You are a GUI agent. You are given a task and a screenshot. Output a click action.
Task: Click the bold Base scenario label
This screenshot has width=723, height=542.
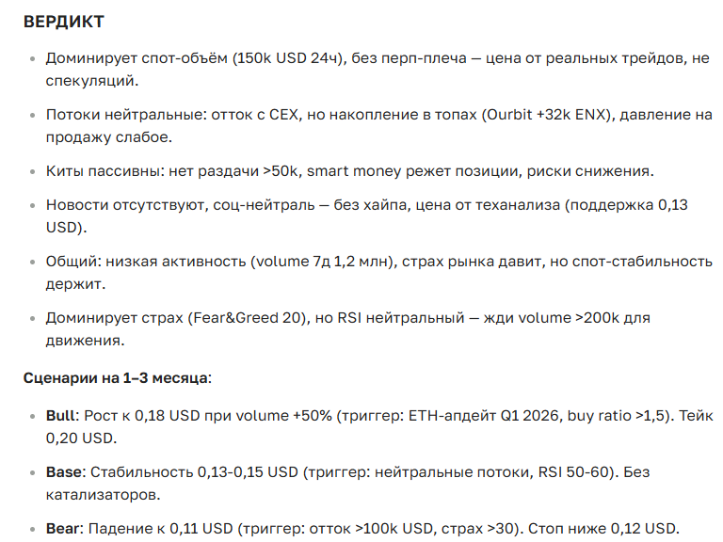coord(64,471)
